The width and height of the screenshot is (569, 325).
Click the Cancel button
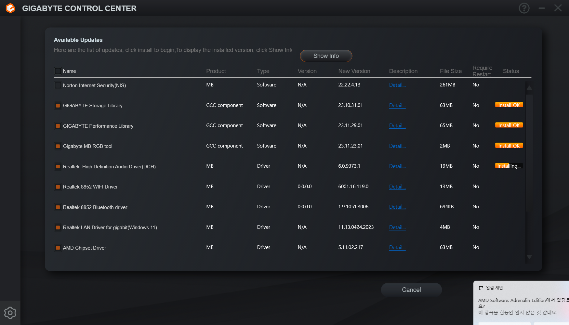click(411, 290)
